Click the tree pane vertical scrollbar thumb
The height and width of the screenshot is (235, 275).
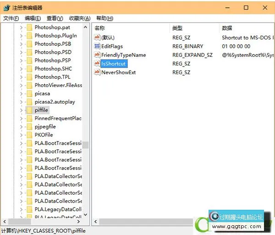85,145
